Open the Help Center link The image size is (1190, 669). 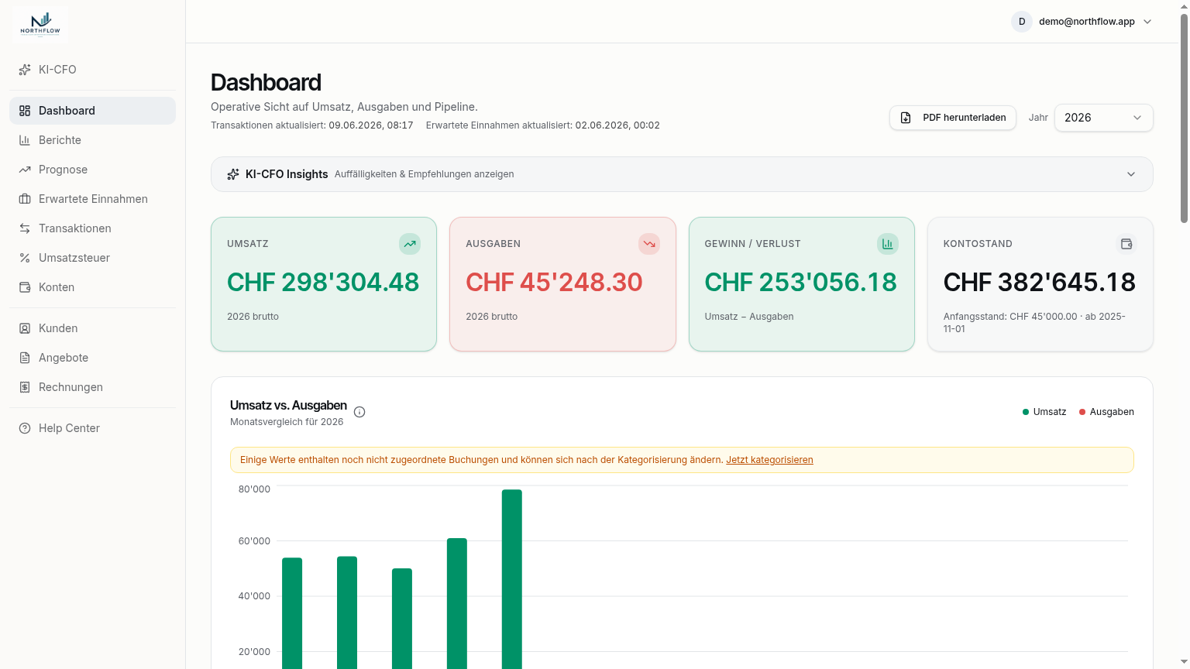click(x=92, y=428)
